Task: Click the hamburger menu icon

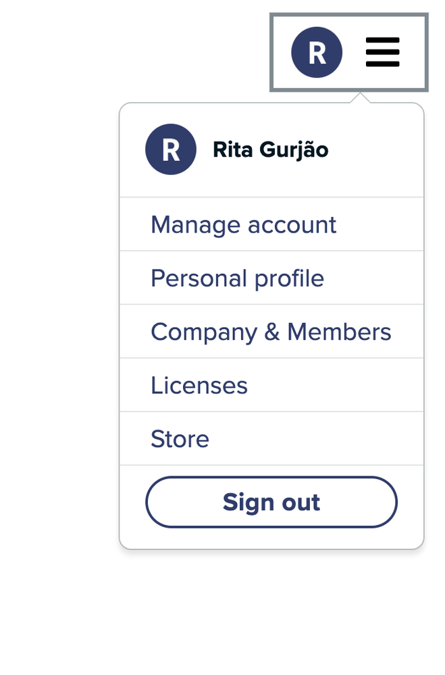Action: click(x=383, y=52)
